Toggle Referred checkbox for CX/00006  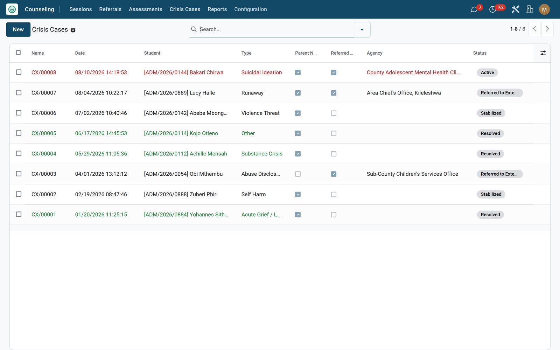coord(334,113)
